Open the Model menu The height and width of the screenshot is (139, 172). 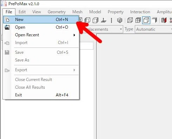[x=95, y=12]
